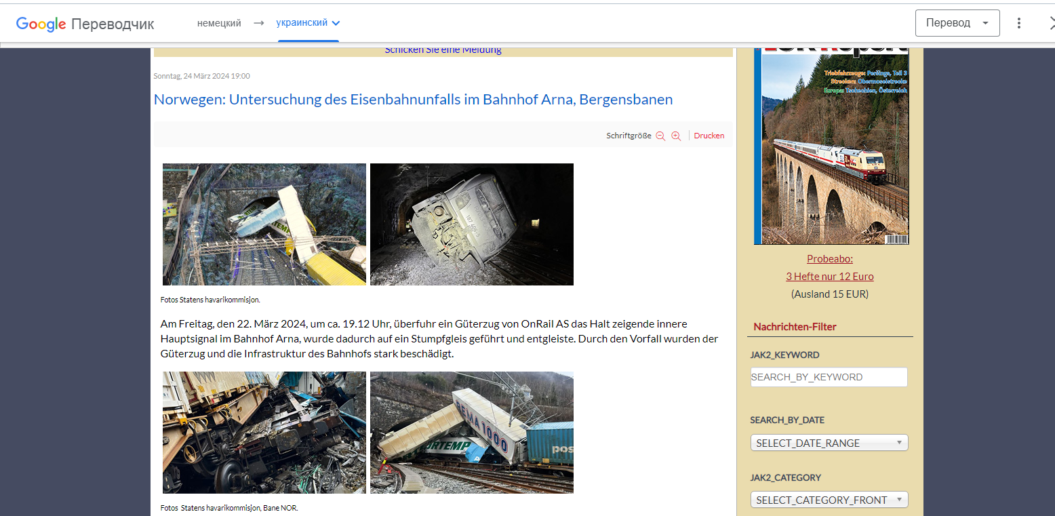Click the arrow between немецкий and украинский
This screenshot has height=516, width=1055.
click(258, 23)
